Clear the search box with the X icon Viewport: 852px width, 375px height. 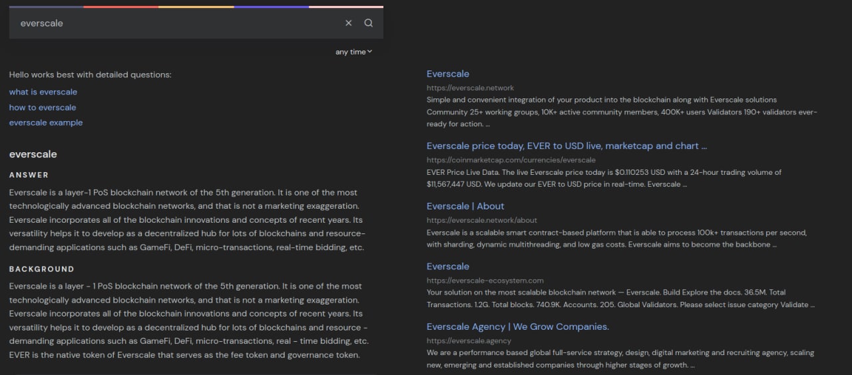pyautogui.click(x=348, y=23)
